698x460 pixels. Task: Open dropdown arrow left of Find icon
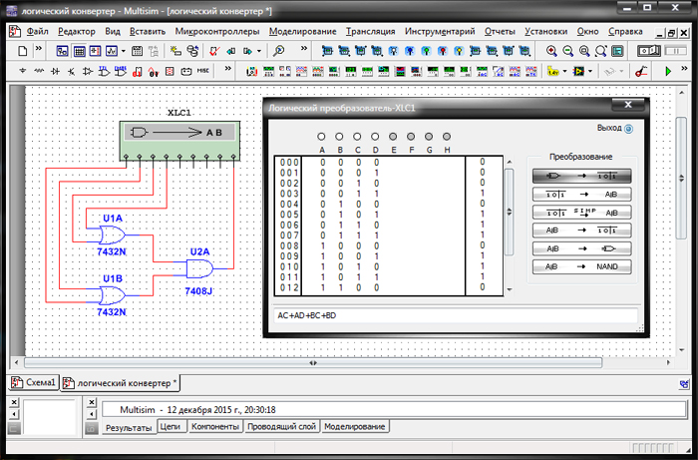click(259, 51)
